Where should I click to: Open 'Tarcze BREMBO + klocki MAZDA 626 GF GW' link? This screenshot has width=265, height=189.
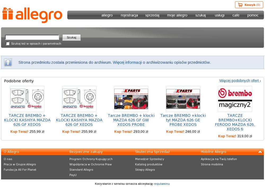coord(131,120)
